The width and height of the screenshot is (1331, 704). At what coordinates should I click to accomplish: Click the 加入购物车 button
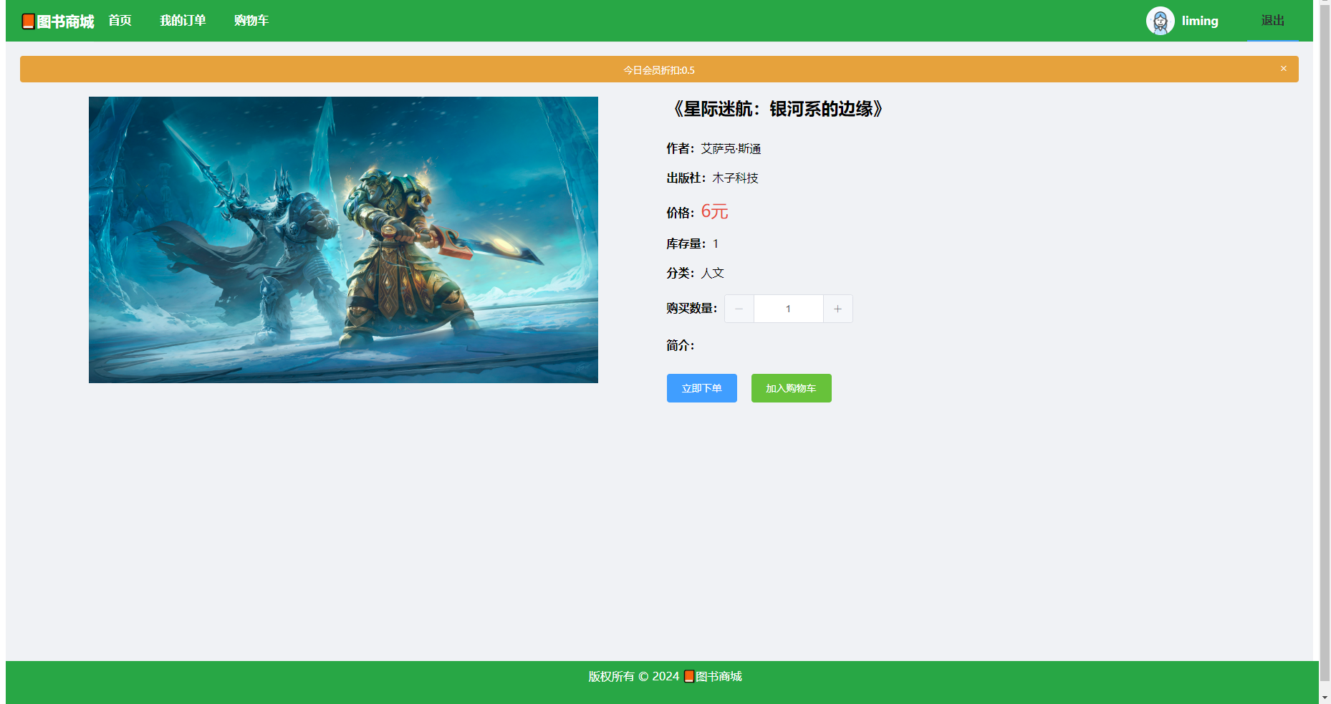tap(791, 388)
